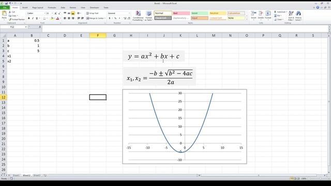Apply Comma Style number format
The image size is (331, 186).
pyautogui.click(x=119, y=19)
